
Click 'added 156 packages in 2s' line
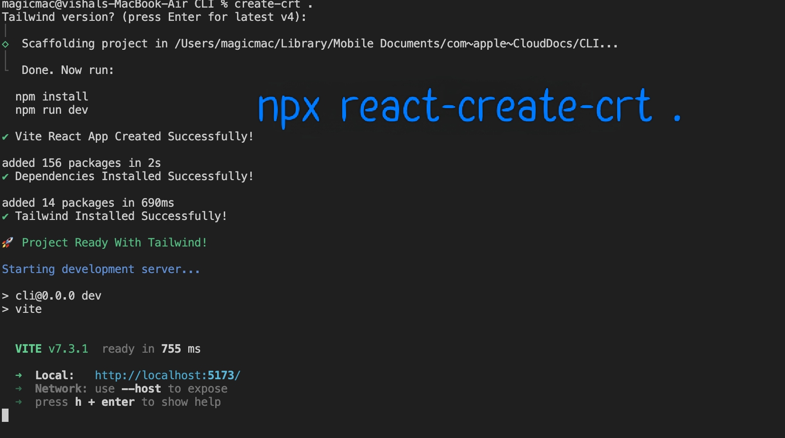82,163
